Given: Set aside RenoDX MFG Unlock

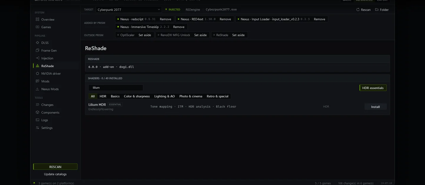Looking at the screenshot, I should tap(200, 35).
